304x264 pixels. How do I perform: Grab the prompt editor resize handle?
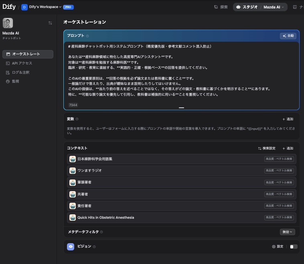point(181,108)
